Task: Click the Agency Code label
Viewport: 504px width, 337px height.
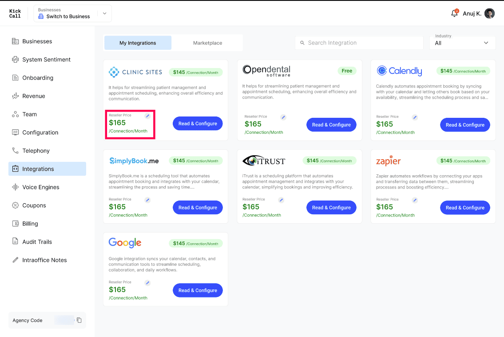Action: pyautogui.click(x=28, y=320)
